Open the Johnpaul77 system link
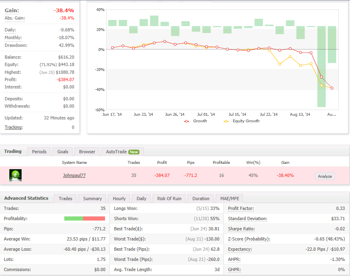The image size is (350, 276). pos(74,176)
